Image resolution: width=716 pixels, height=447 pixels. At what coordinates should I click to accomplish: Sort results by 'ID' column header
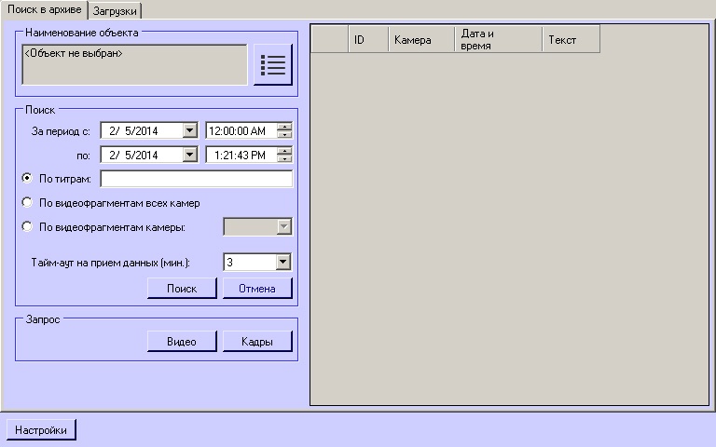click(x=367, y=40)
